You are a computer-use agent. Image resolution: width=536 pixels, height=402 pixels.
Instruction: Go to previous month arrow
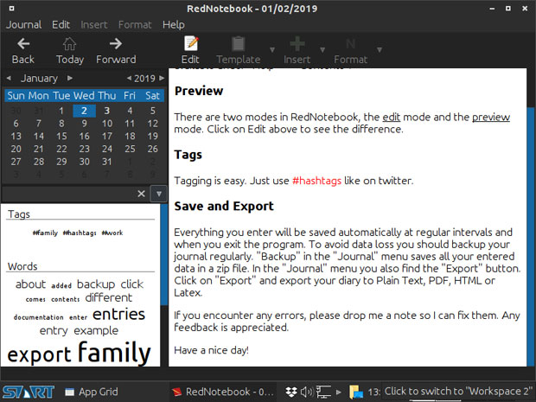9,79
